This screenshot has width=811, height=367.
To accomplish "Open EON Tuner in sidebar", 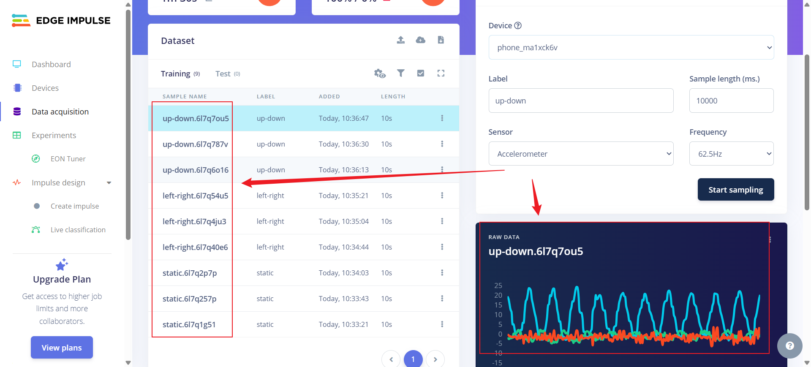I will [68, 159].
